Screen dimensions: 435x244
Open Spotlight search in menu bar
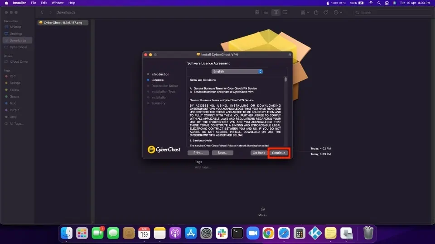(x=379, y=3)
